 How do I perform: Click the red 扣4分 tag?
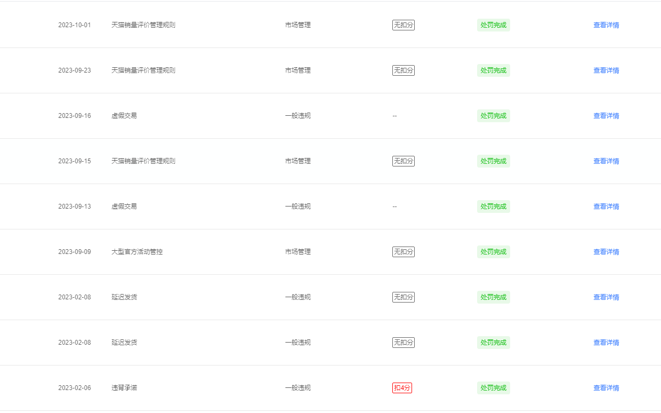[x=402, y=388]
